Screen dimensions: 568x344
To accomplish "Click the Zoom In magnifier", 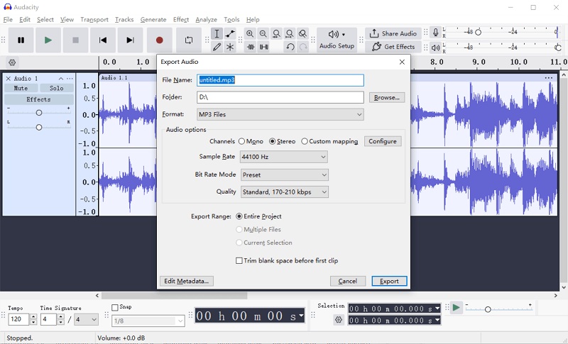I will (250, 33).
